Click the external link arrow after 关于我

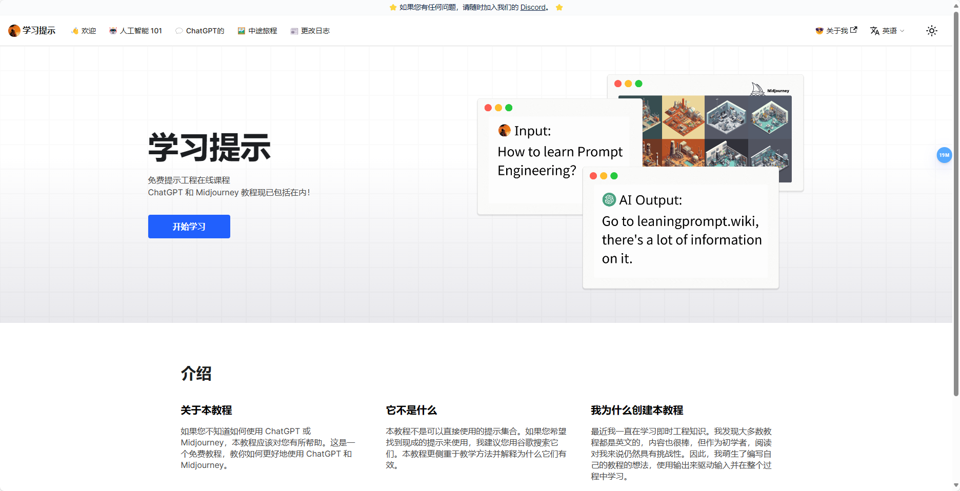(x=854, y=30)
